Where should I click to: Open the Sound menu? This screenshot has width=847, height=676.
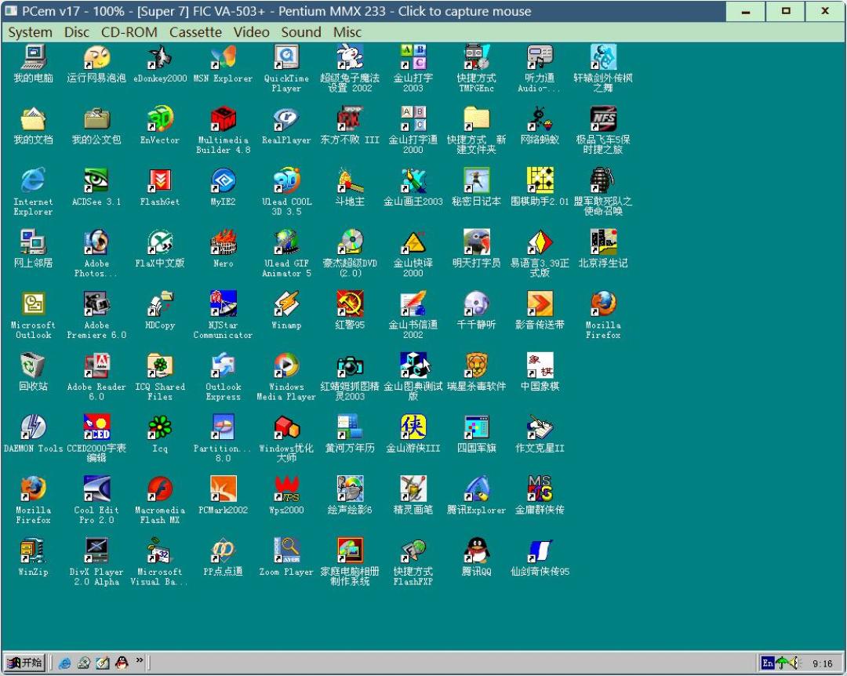click(301, 32)
